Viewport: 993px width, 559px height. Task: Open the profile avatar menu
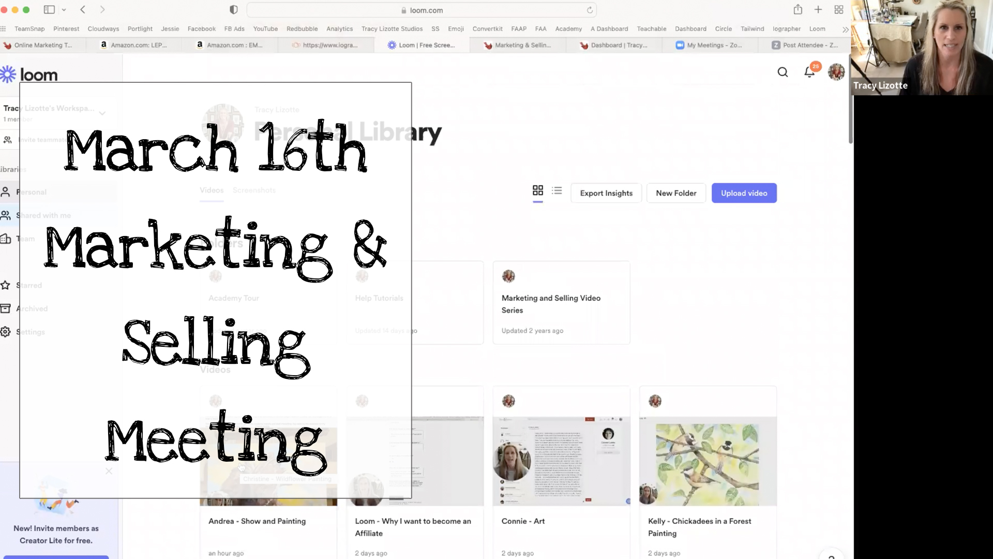pos(836,72)
